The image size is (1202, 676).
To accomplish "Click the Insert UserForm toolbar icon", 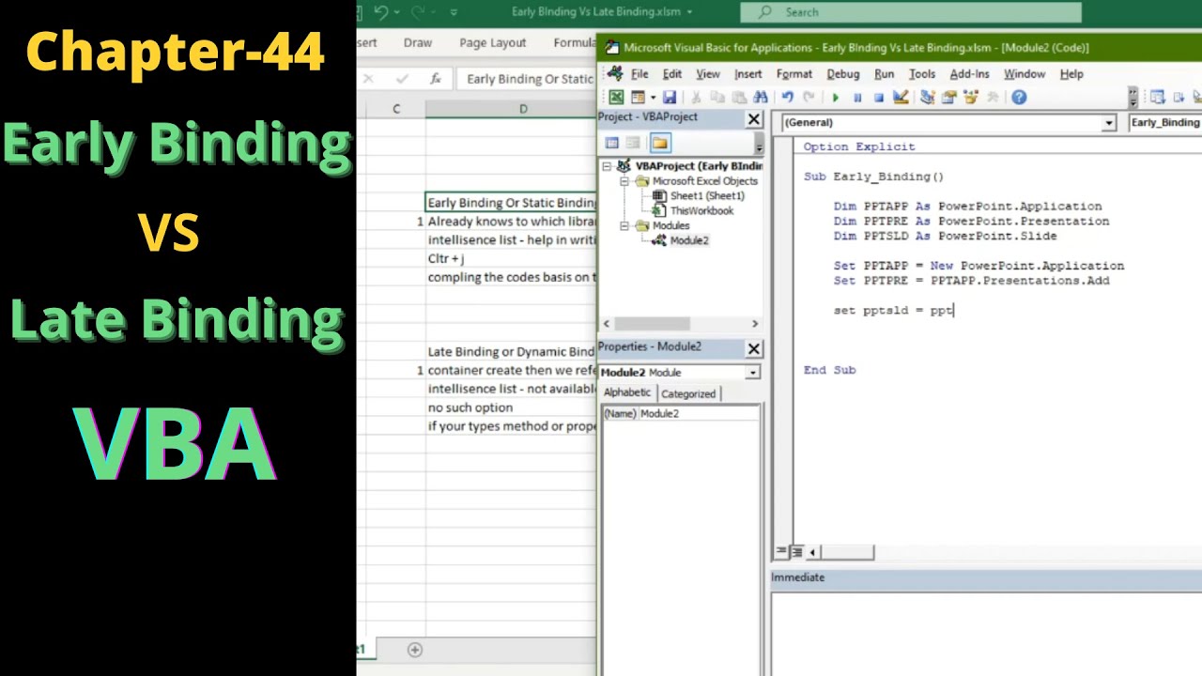I will tap(638, 98).
